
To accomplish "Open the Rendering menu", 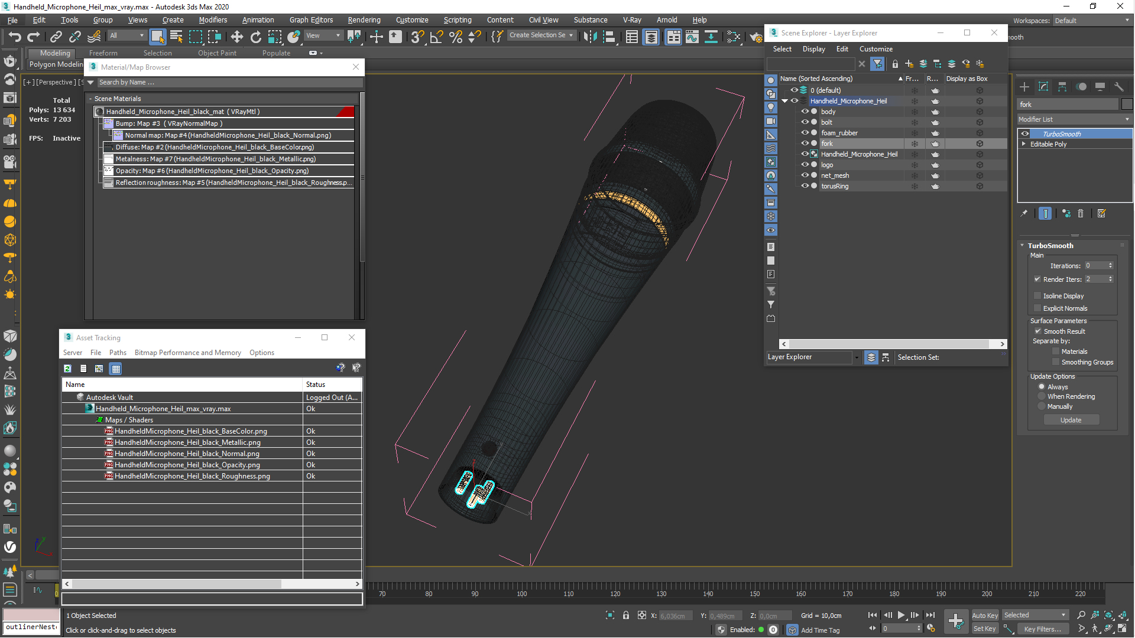I will [364, 20].
